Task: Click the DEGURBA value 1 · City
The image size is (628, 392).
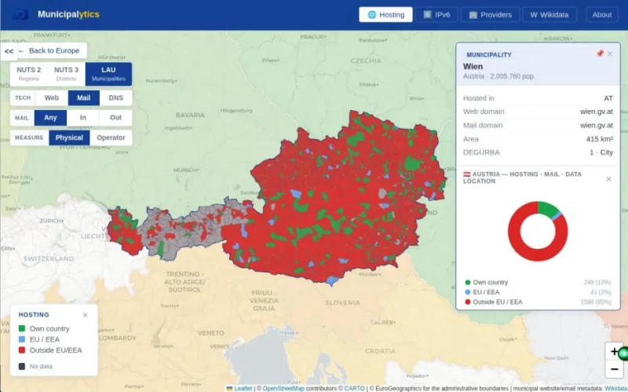Action: (x=601, y=152)
